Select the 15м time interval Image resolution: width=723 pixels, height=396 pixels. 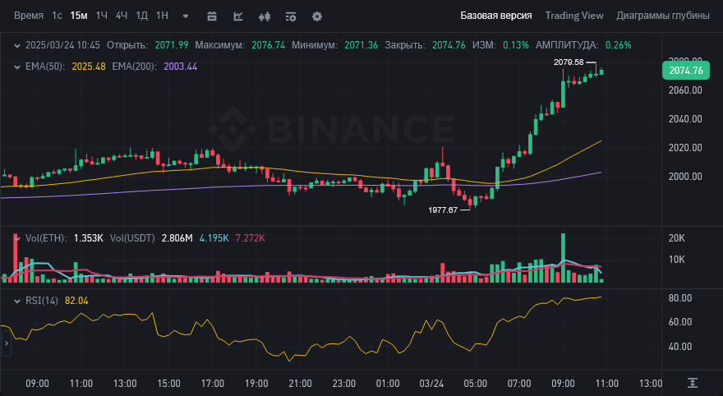[x=79, y=16]
